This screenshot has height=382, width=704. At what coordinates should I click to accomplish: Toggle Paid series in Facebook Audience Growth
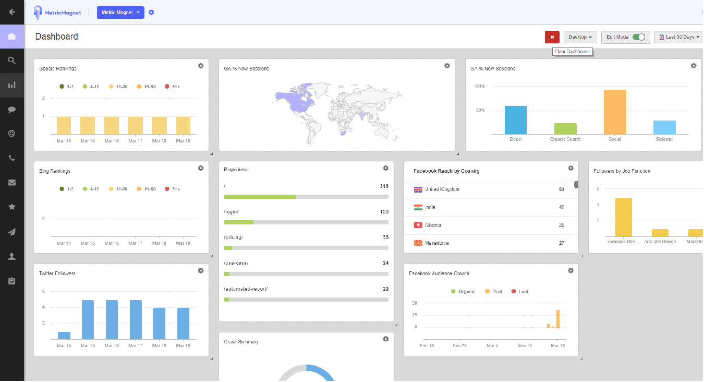pyautogui.click(x=493, y=292)
